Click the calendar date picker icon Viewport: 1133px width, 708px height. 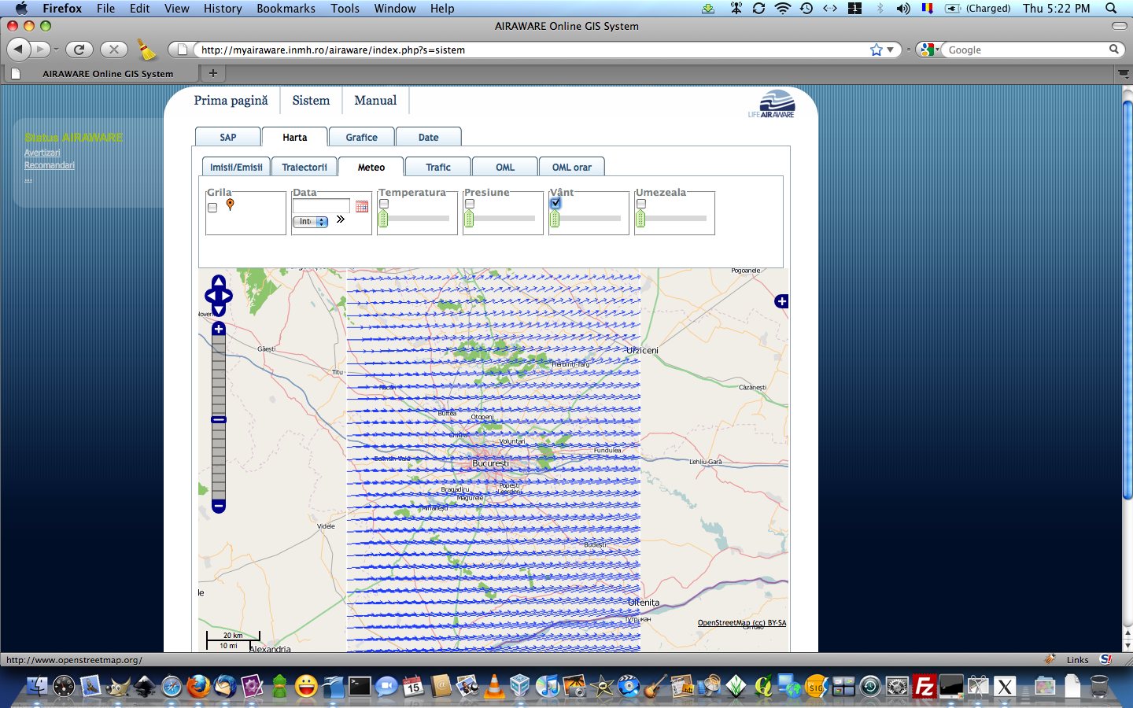click(362, 206)
